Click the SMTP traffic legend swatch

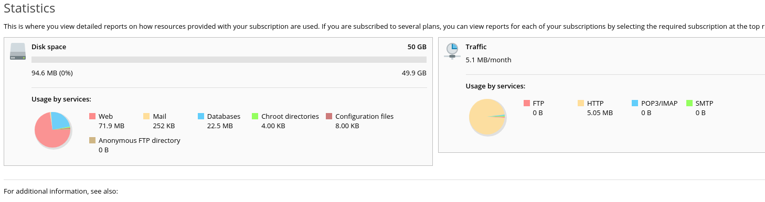(x=689, y=103)
